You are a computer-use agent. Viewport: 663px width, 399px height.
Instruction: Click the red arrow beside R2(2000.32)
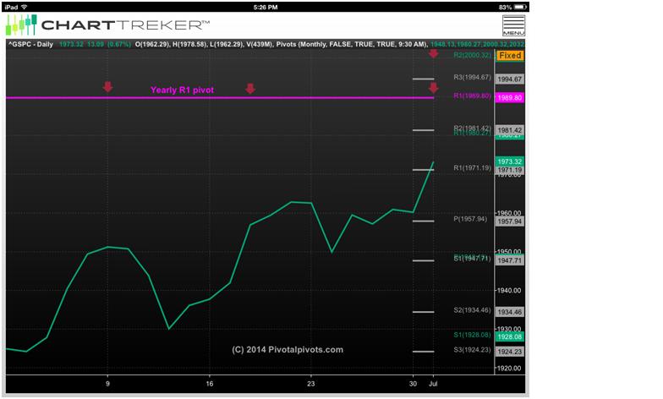pos(433,53)
